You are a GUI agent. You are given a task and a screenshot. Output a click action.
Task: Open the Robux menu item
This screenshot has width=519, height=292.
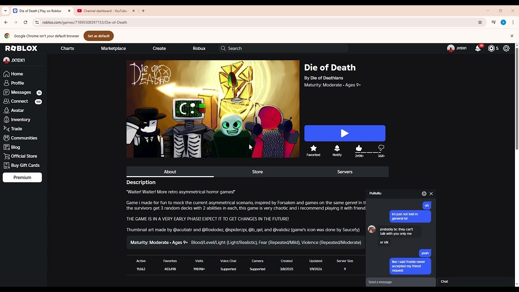pyautogui.click(x=199, y=48)
